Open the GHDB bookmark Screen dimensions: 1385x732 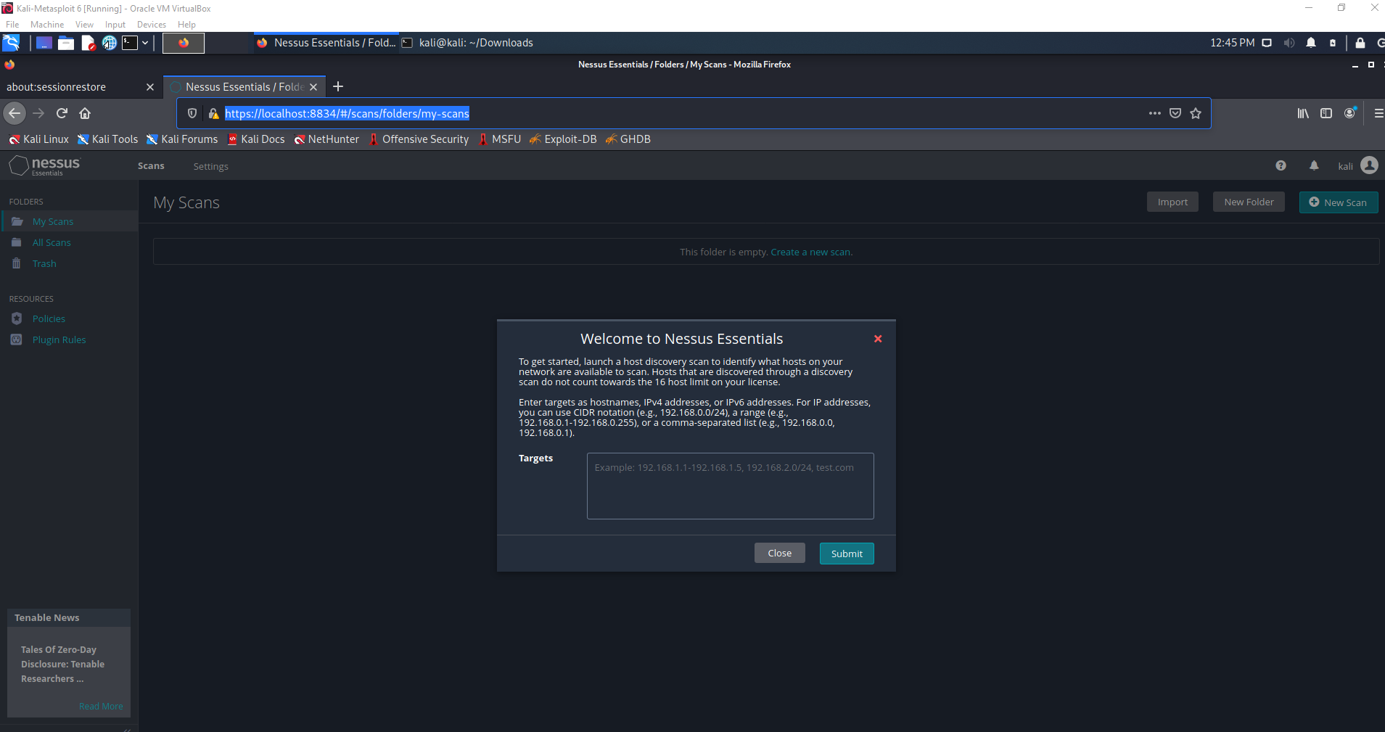[628, 139]
